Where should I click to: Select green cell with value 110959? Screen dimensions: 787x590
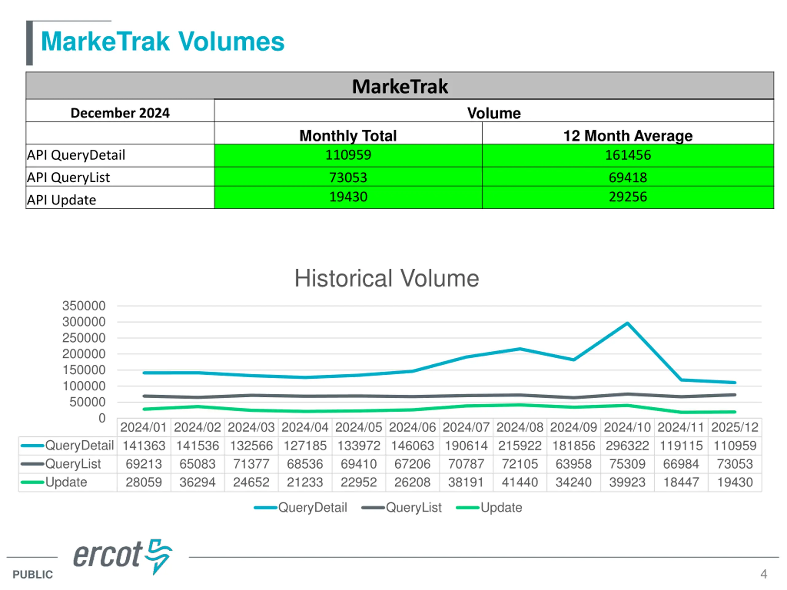click(348, 155)
